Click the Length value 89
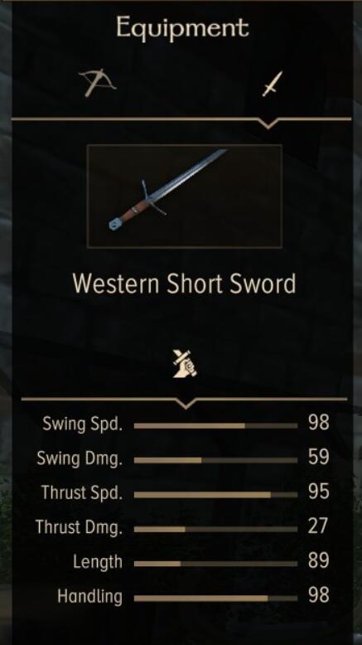The image size is (362, 645). (318, 560)
